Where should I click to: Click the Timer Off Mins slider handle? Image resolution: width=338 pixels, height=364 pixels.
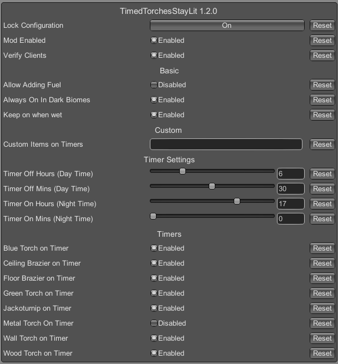pyautogui.click(x=212, y=186)
